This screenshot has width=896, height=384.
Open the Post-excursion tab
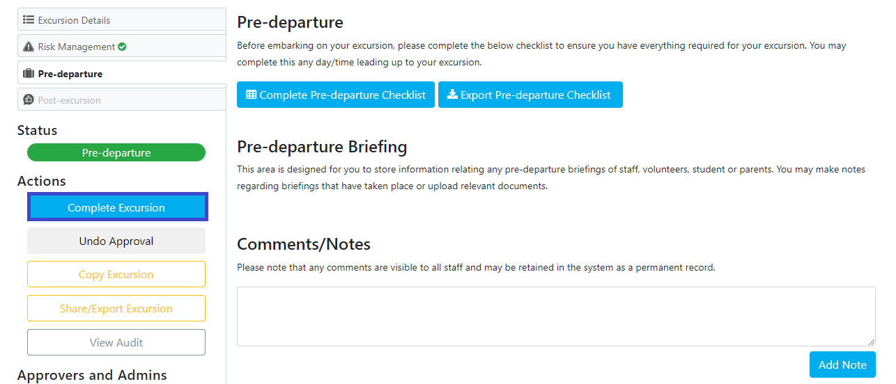click(x=122, y=99)
